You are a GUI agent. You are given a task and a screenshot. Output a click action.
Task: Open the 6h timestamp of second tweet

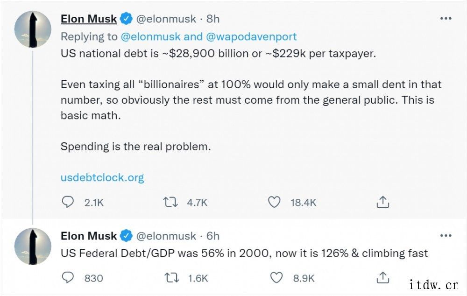213,236
